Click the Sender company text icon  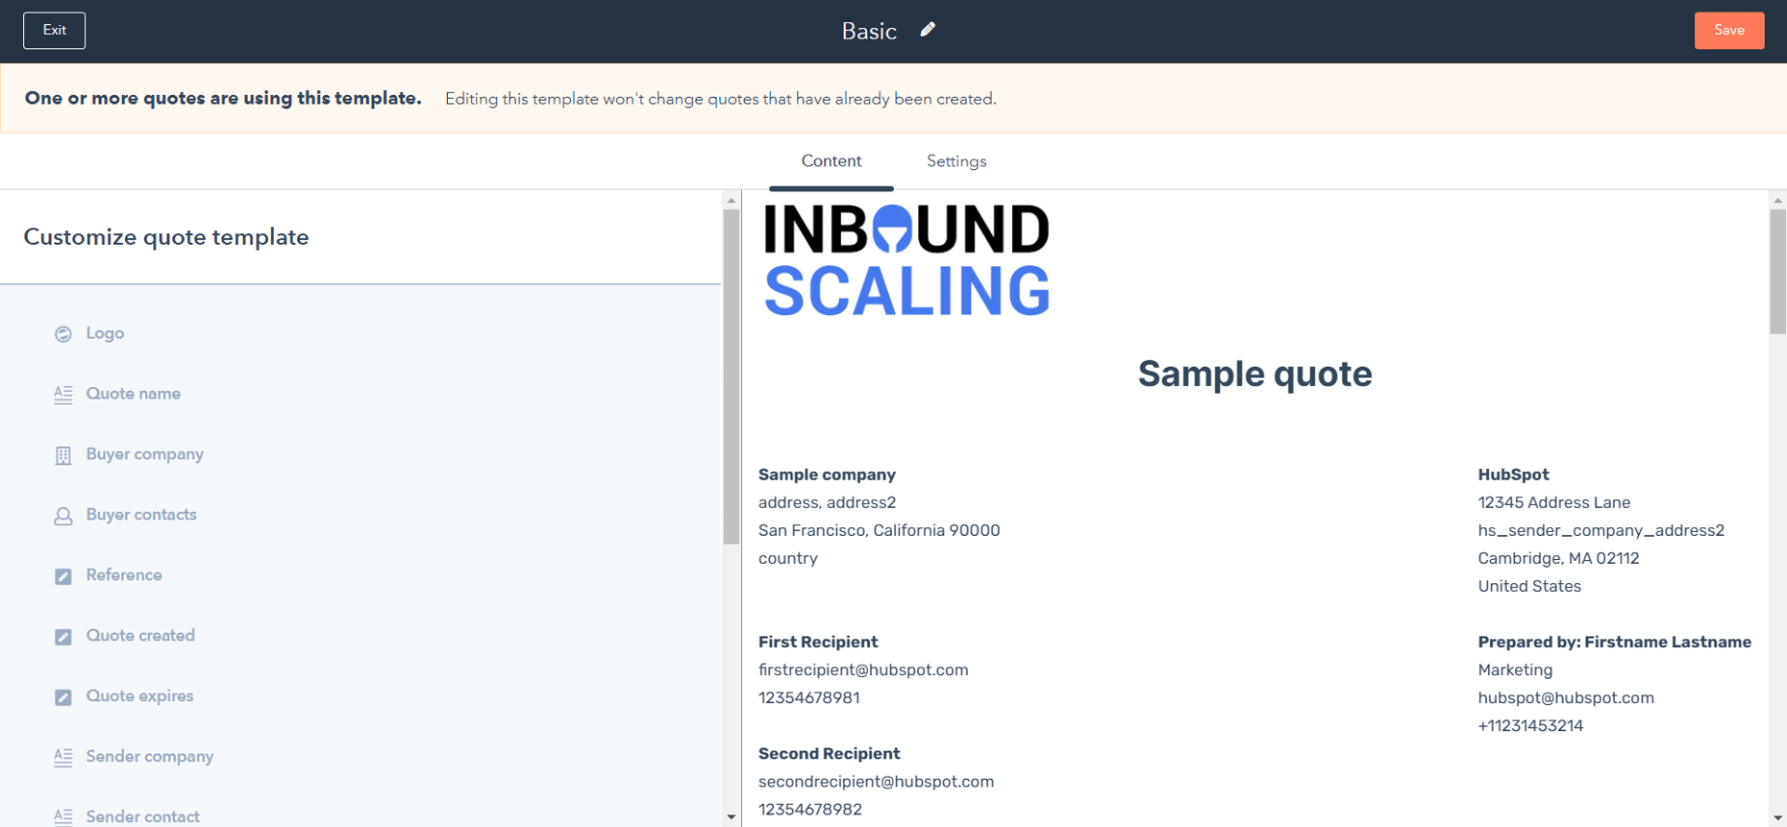[x=63, y=758]
